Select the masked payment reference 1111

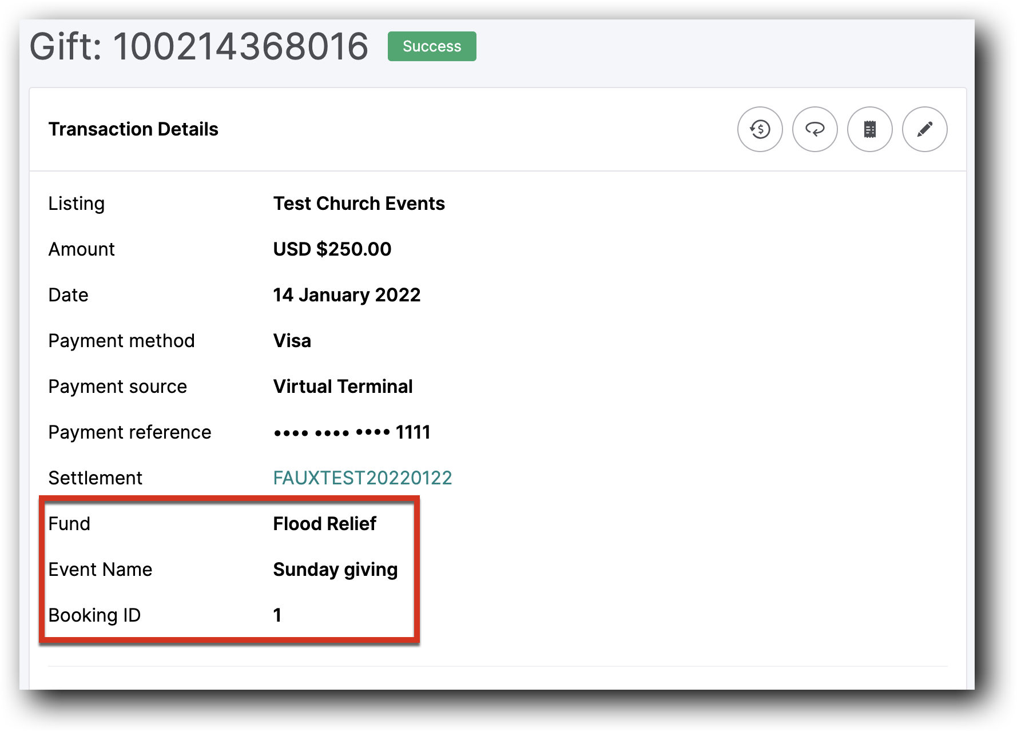click(x=351, y=432)
